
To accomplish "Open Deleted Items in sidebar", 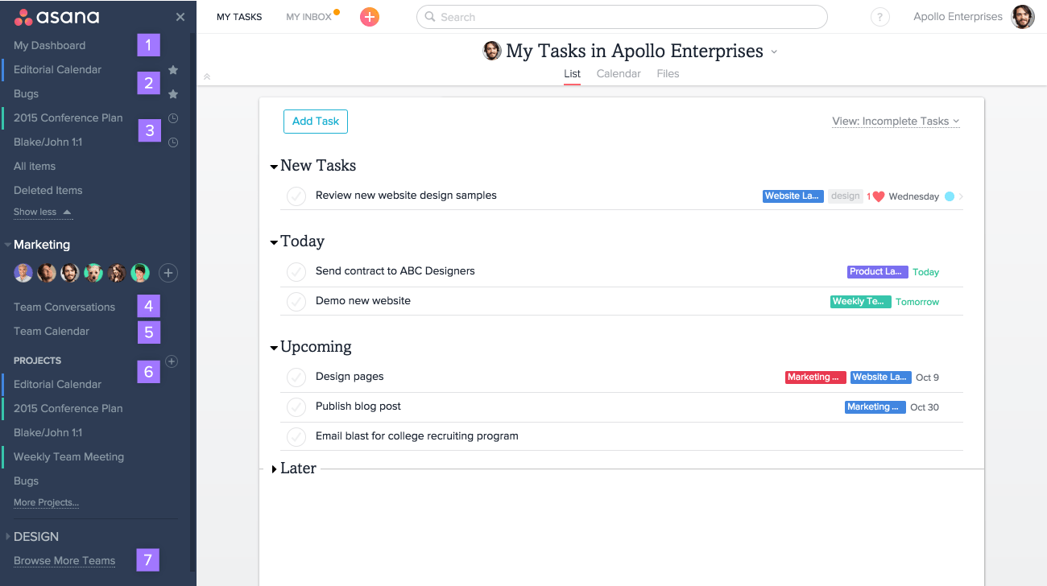I will (48, 191).
